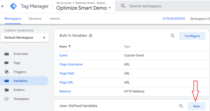Expand the Default Workspace selector
The width and height of the screenshot is (210, 111).
[25, 37]
